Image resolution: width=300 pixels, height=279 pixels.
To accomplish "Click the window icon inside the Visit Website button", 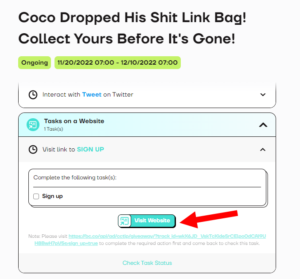I will 125,221.
